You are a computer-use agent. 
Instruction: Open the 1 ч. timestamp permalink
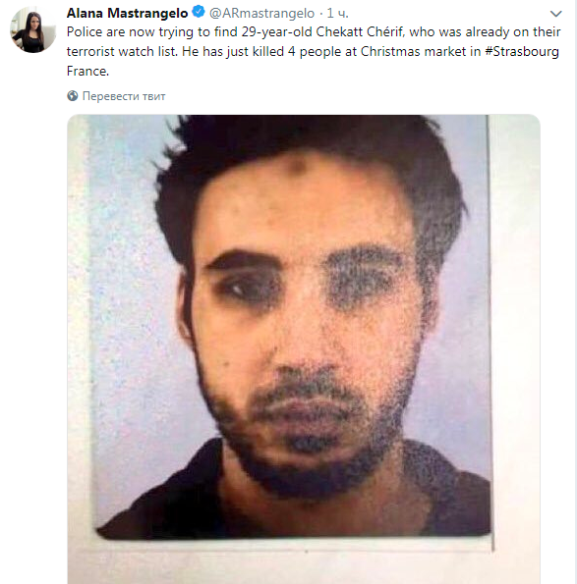(337, 13)
